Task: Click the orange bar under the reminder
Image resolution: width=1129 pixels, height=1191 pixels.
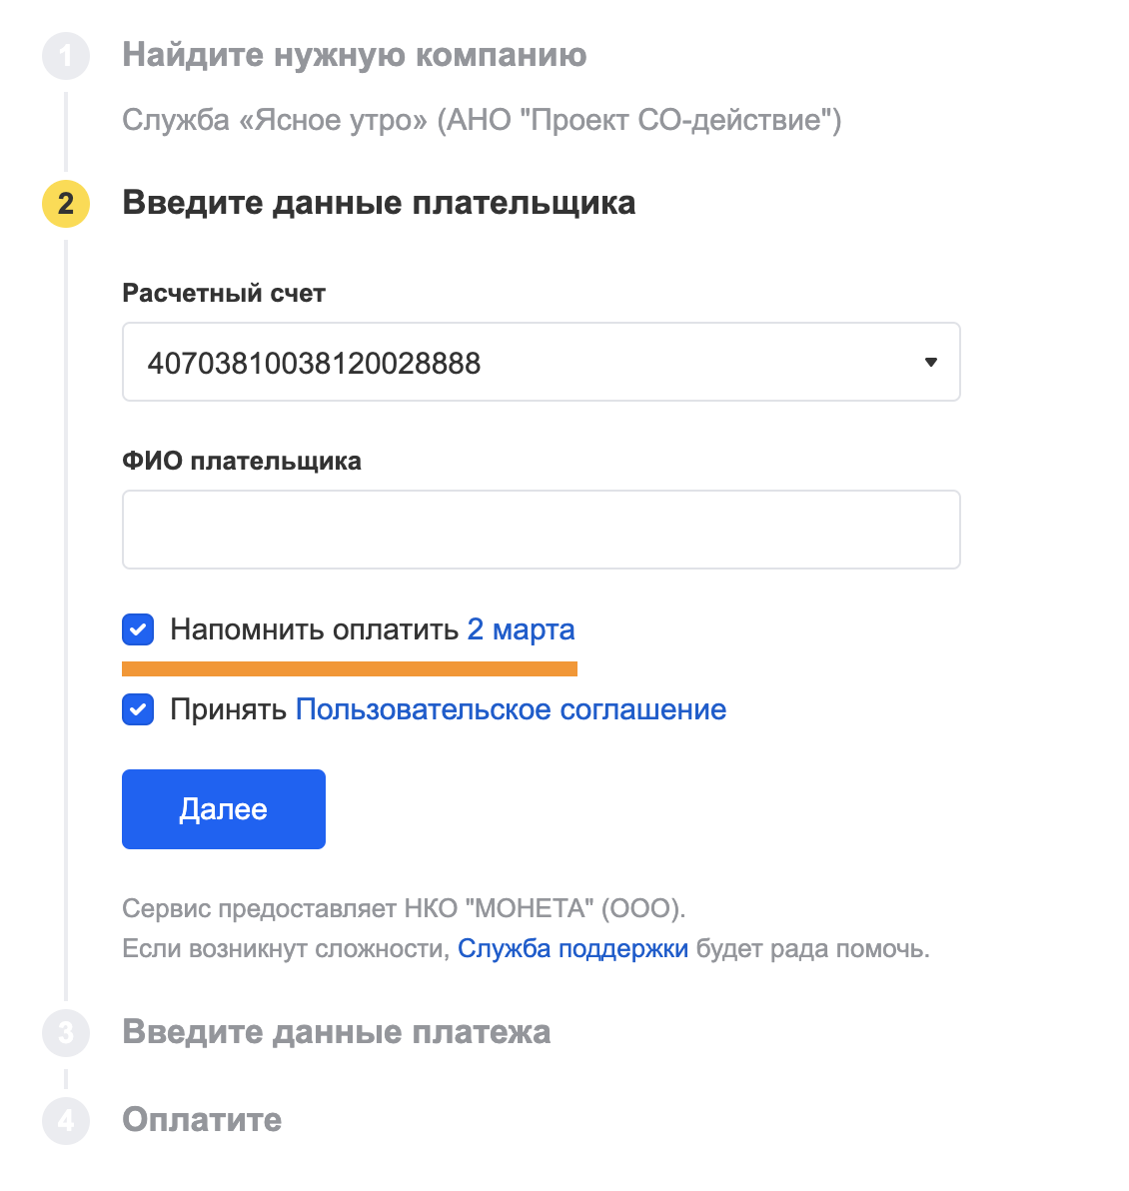Action: (x=350, y=668)
